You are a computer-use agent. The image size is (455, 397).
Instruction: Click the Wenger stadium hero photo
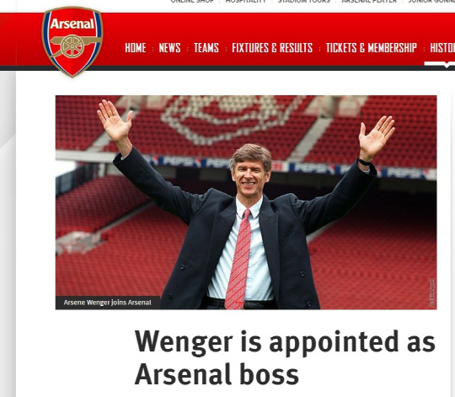246,202
